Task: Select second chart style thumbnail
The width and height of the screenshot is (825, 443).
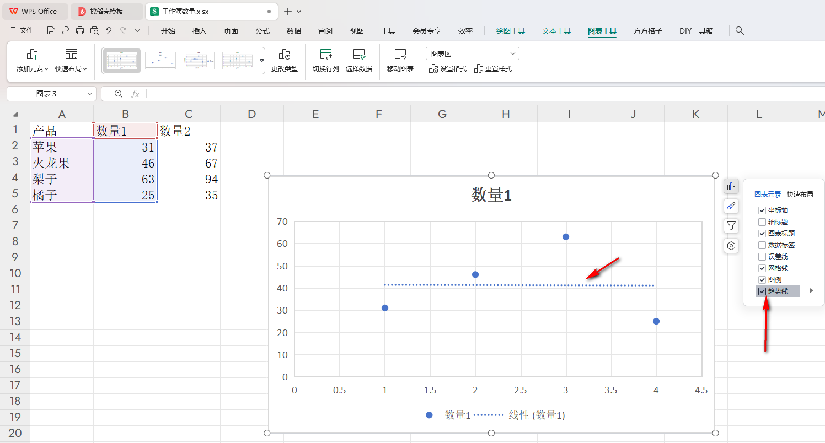Action: [160, 61]
